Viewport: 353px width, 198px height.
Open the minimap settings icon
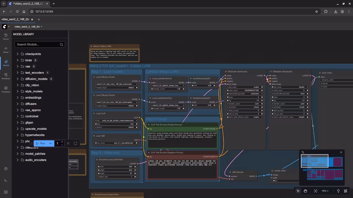(x=303, y=152)
